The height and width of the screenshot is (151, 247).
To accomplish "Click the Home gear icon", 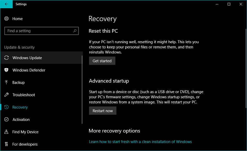I will tap(7, 19).
